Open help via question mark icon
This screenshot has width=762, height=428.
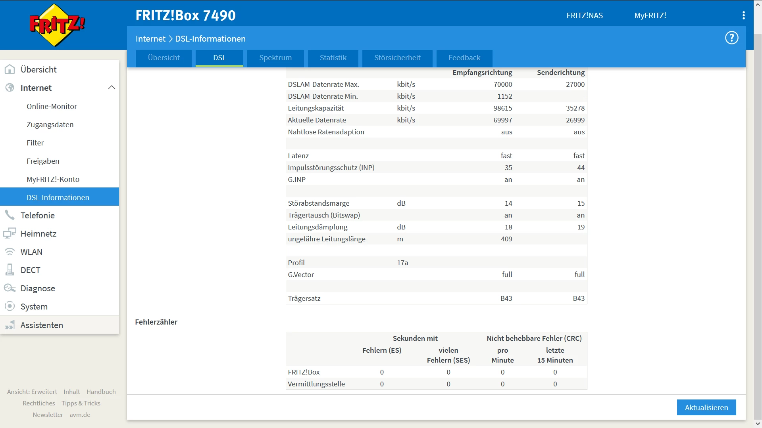tap(731, 38)
